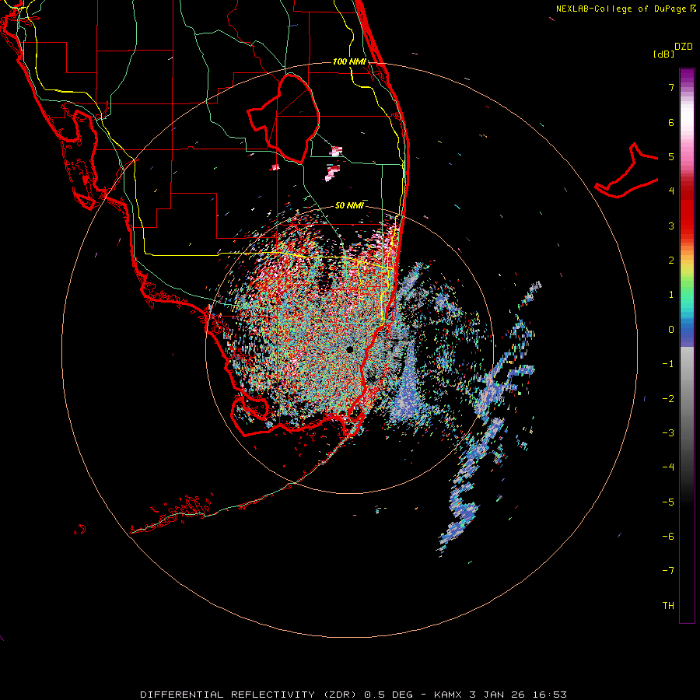
Task: Click the -3 value on color scale
Action: pos(668,433)
